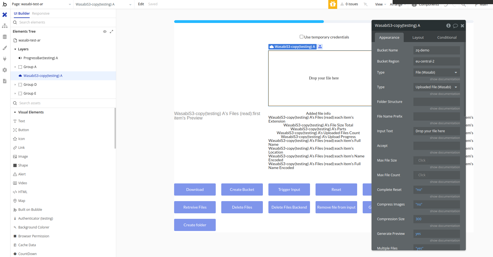
Task: Click the Bucket Name field zq-demo
Action: 436,50
